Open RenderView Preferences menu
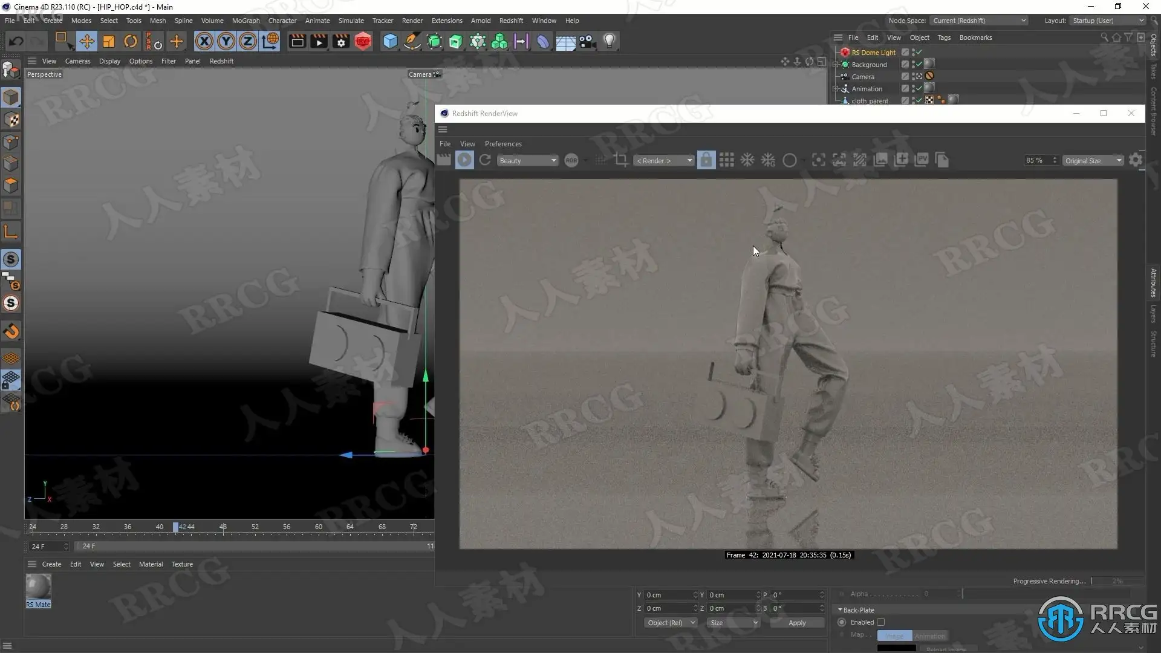The height and width of the screenshot is (653, 1161). point(502,144)
